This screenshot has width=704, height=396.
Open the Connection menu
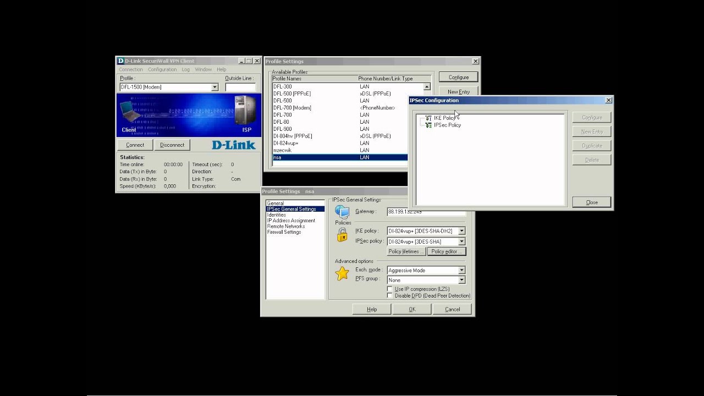click(131, 70)
